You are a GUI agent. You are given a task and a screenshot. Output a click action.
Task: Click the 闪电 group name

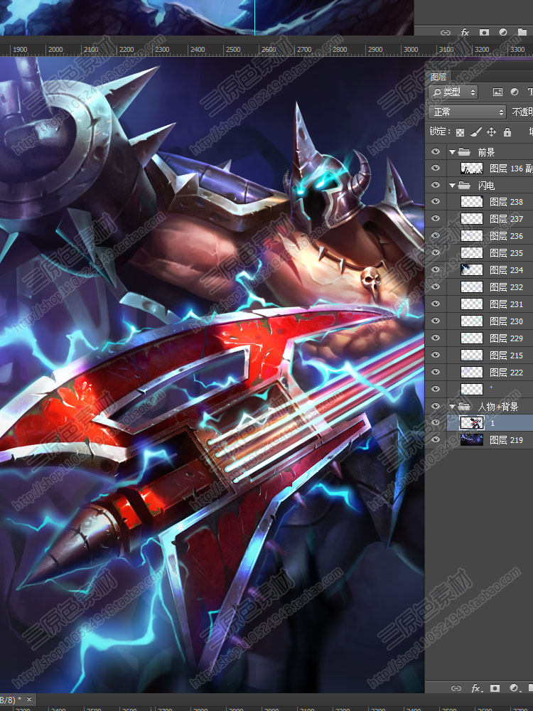pyautogui.click(x=486, y=186)
